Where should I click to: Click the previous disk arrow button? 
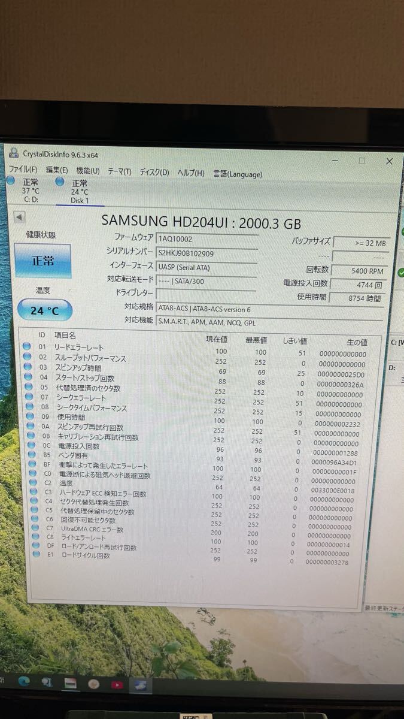pyautogui.click(x=19, y=217)
